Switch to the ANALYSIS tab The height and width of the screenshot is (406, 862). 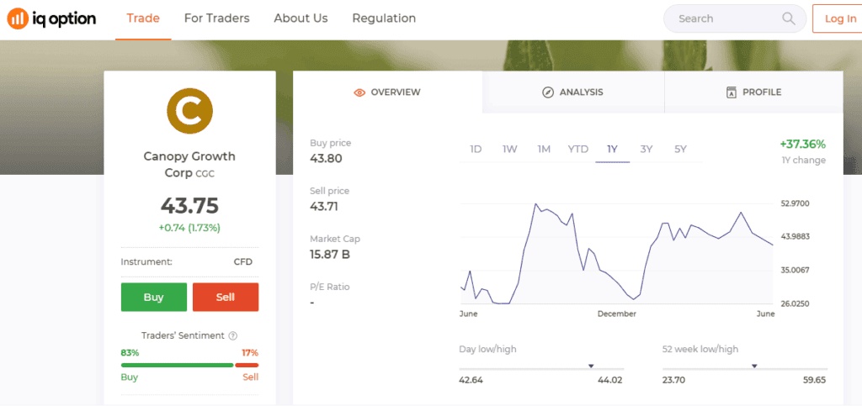click(573, 92)
